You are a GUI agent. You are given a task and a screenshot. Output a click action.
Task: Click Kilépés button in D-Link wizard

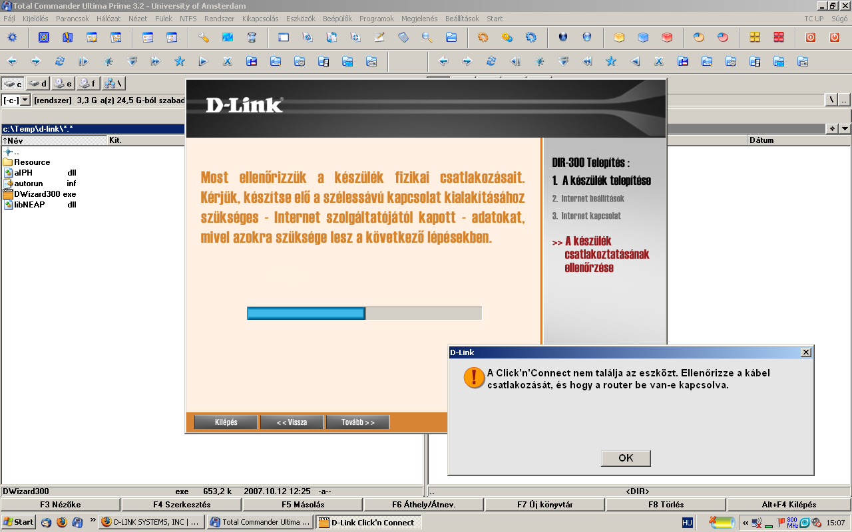[x=226, y=422]
